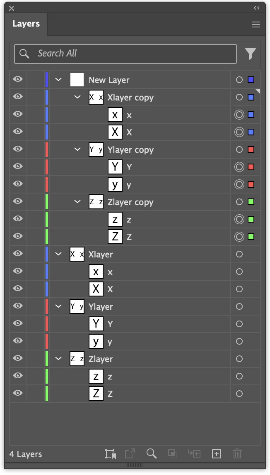Select the Zlayer copy row
The image size is (270, 475).
(135, 202)
